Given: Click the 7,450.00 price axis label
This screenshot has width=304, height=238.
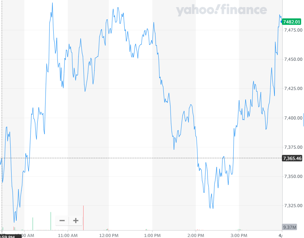Looking at the screenshot, I should click(x=293, y=59).
